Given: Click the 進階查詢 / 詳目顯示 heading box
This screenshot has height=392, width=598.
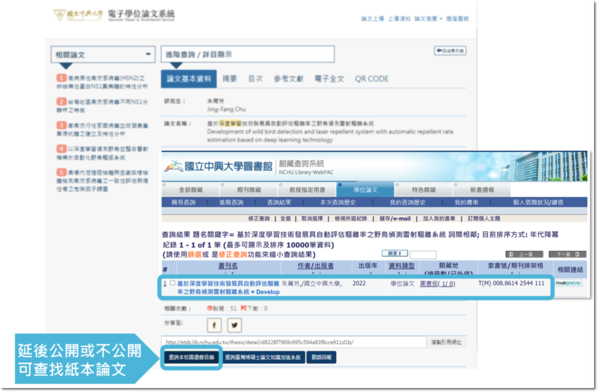Looking at the screenshot, I should [x=247, y=54].
